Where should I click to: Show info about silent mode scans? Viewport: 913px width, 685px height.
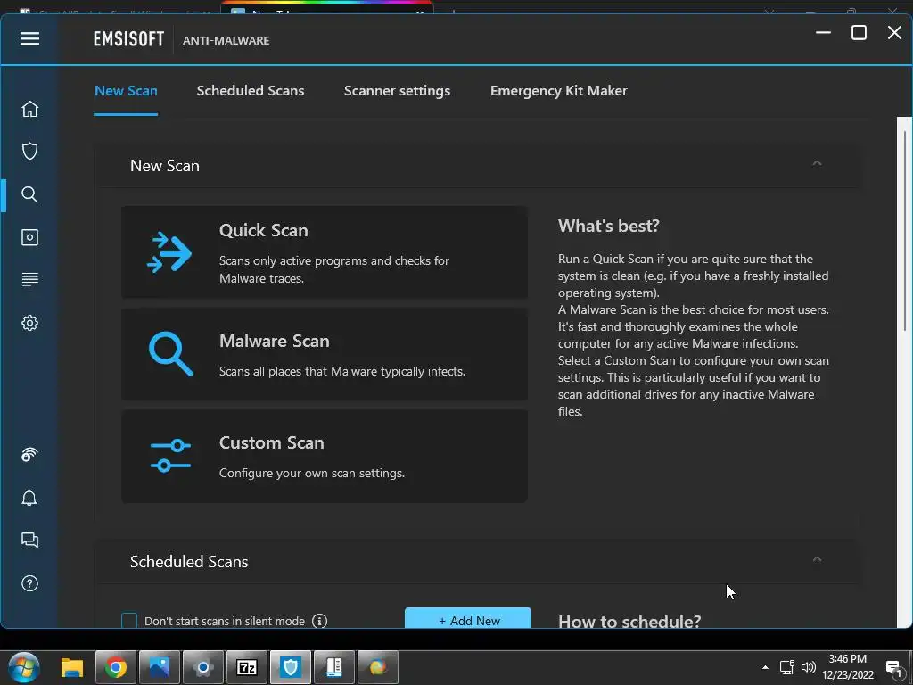(x=319, y=621)
